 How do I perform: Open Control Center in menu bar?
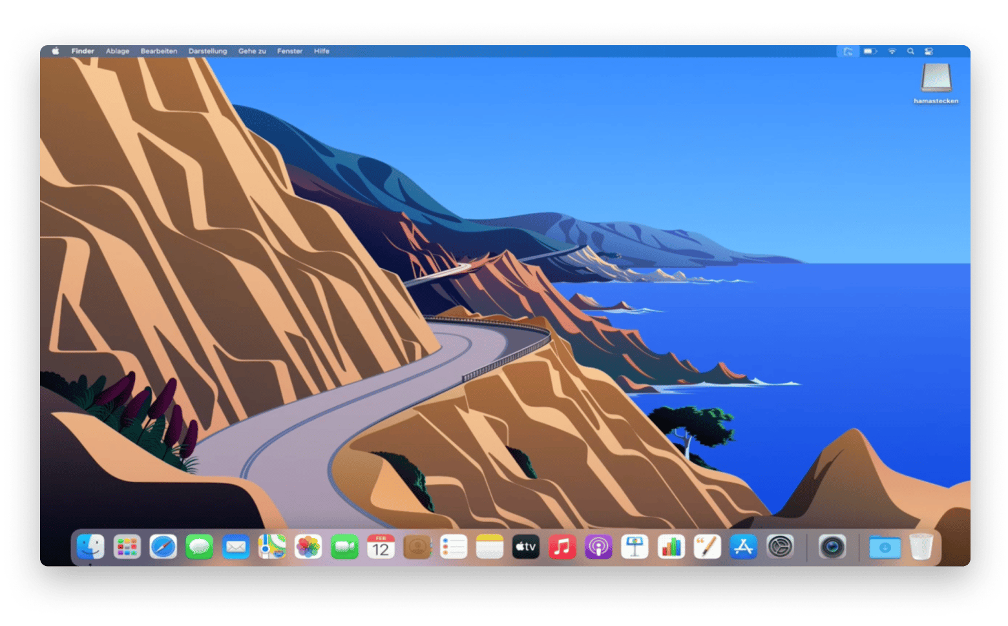(x=929, y=52)
